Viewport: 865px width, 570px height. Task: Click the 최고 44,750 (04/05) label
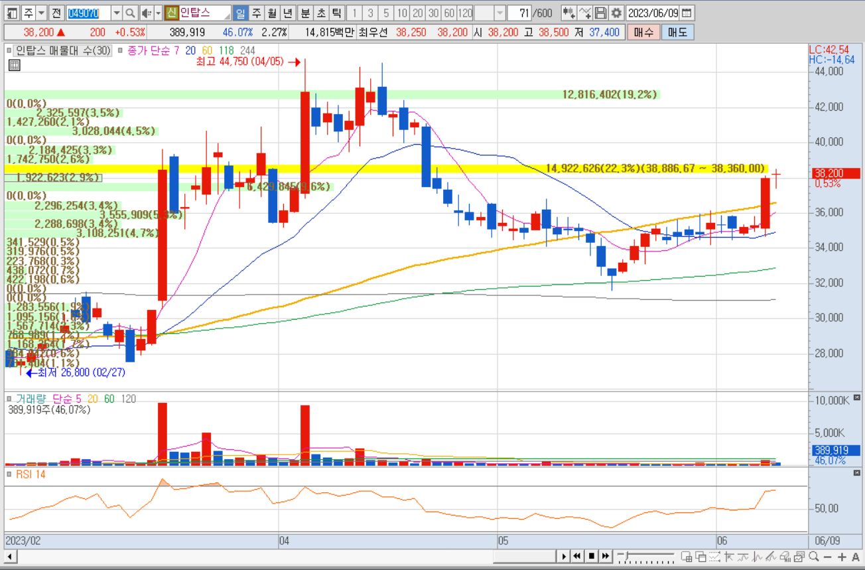point(239,61)
